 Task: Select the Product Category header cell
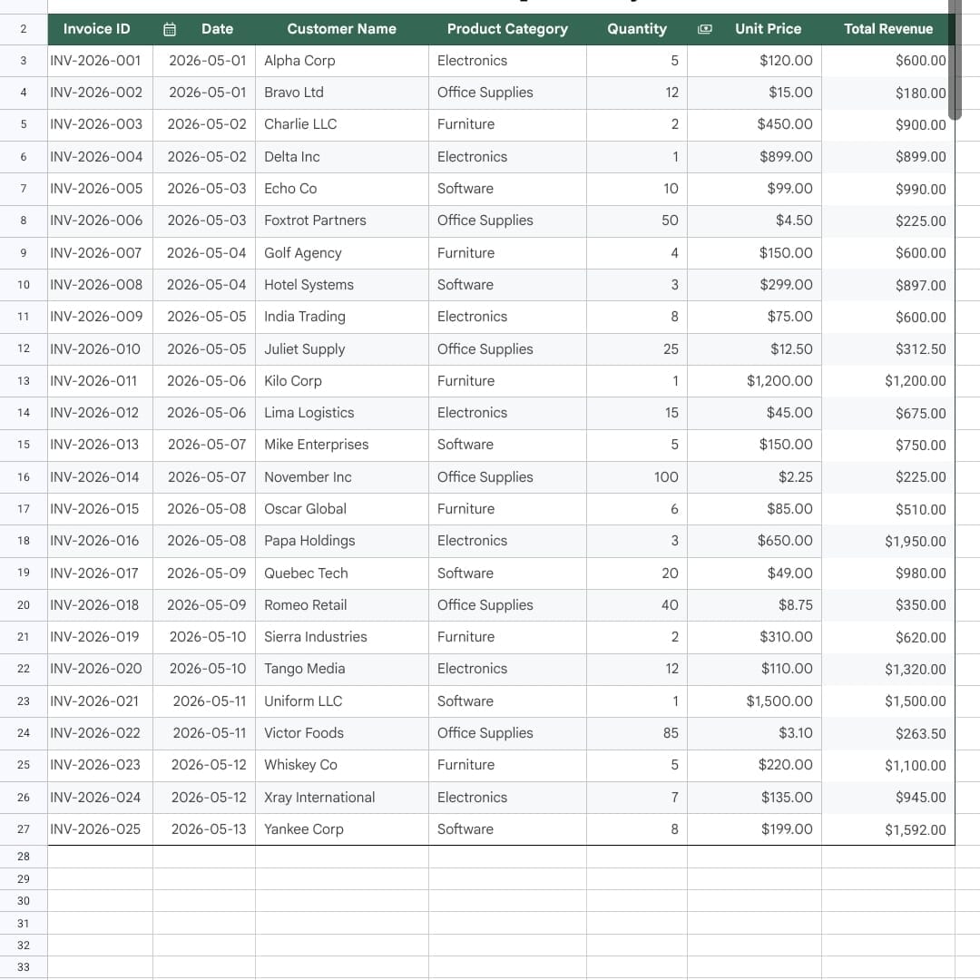click(x=507, y=29)
